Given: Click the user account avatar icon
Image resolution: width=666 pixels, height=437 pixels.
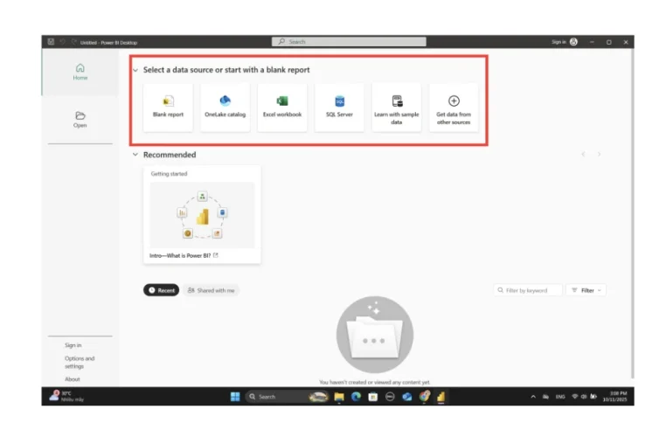Looking at the screenshot, I should tap(573, 42).
